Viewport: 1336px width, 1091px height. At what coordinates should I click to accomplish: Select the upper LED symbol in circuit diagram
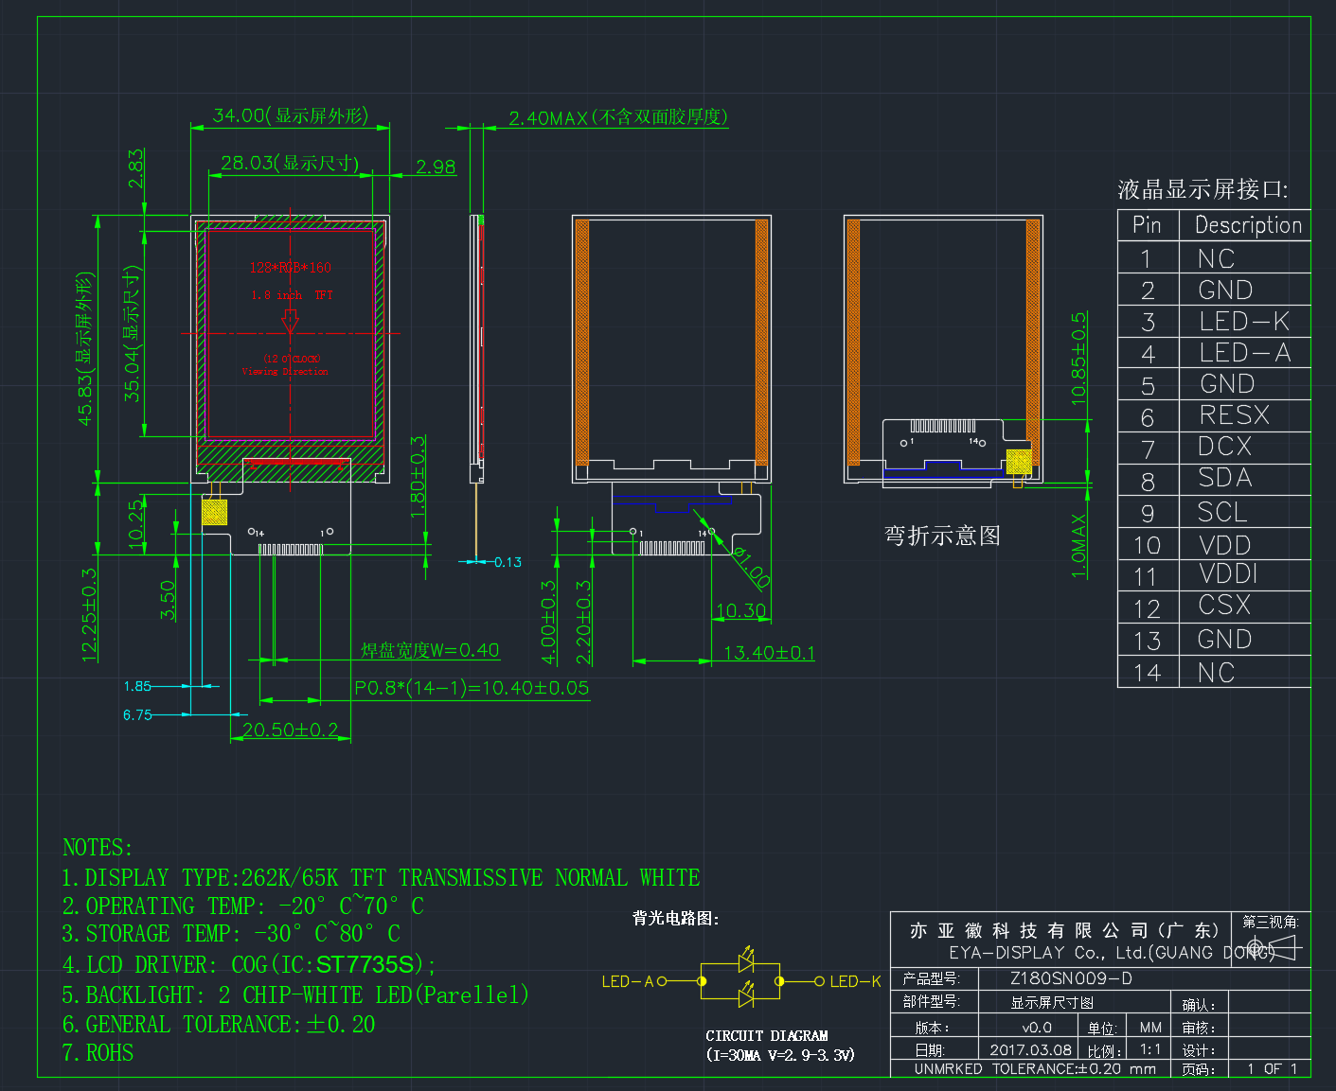pyautogui.click(x=746, y=960)
